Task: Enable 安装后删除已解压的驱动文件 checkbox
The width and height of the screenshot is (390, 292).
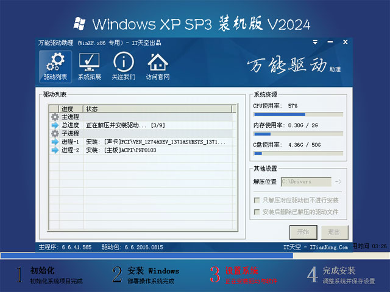Action: (257, 212)
